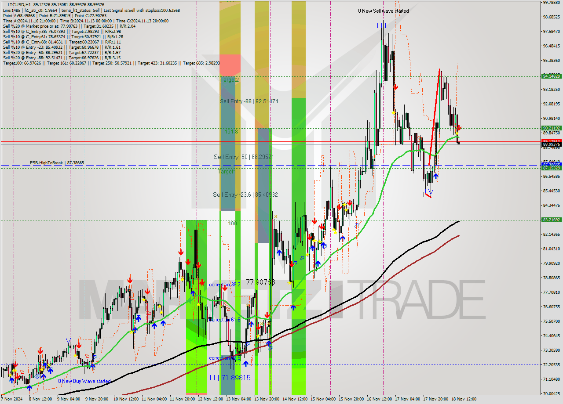Click the 93.18250 value on price axis
563x404 pixels.
552,89
